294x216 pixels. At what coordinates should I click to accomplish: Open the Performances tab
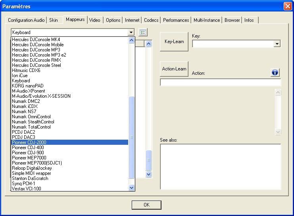[x=176, y=20]
